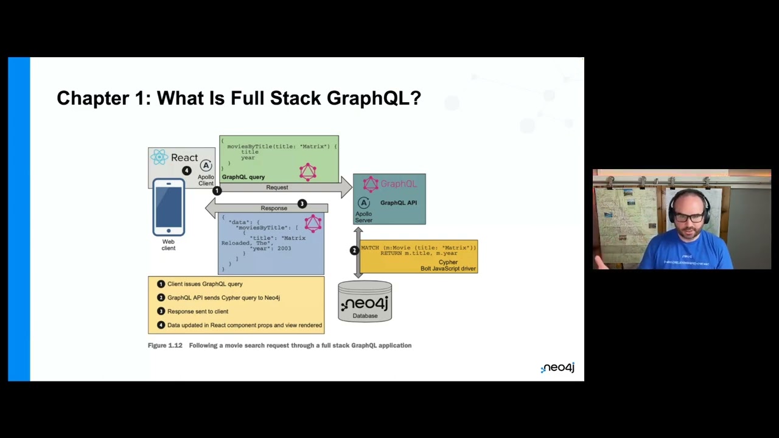The width and height of the screenshot is (779, 438).
Task: Click the 'Request' arrow label
Action: [x=277, y=187]
